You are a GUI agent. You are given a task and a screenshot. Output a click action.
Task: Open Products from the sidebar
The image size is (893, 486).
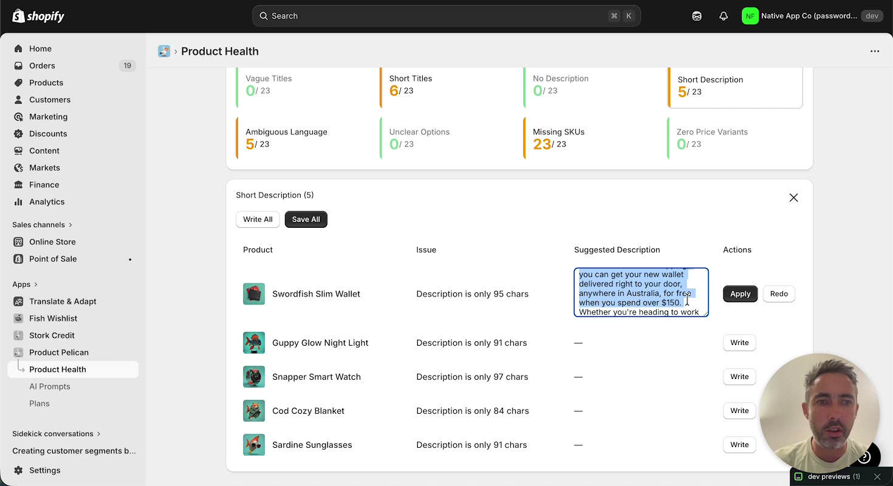[18, 83]
